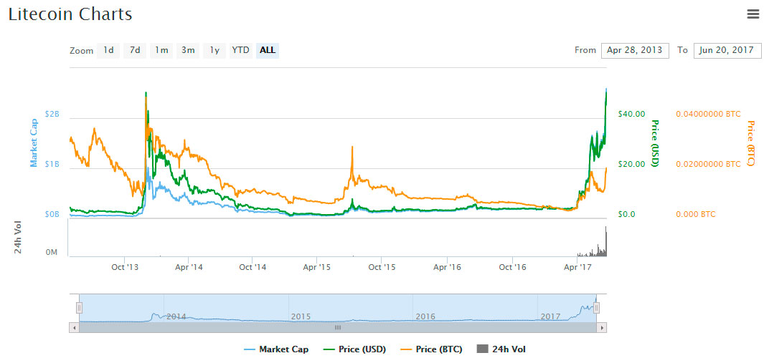Click the 2014 label in navigator
The image size is (764, 358).
176,316
